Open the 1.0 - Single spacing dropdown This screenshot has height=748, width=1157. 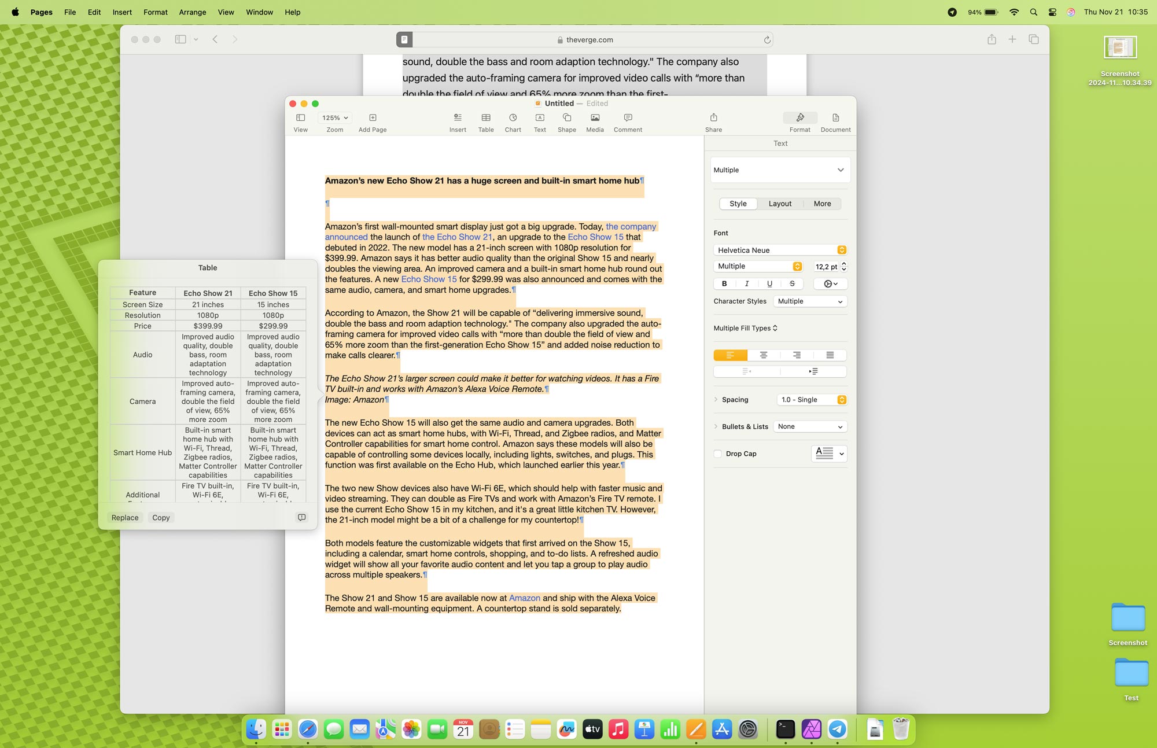pyautogui.click(x=812, y=400)
